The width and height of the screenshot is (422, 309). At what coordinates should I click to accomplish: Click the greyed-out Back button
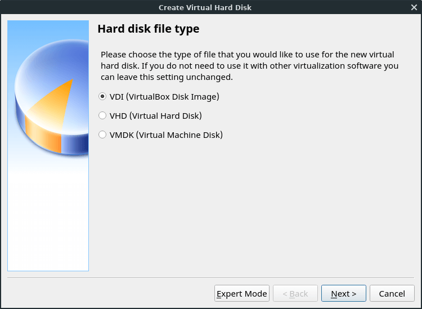[x=295, y=293]
